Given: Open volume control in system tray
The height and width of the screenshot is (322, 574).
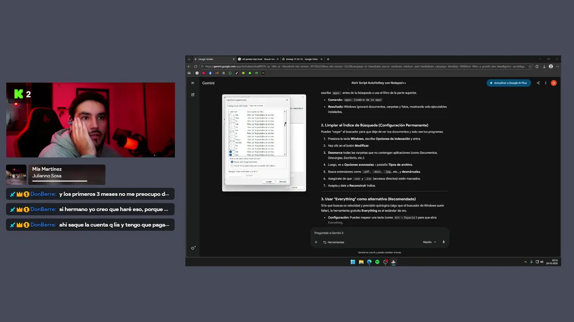Looking at the screenshot, I should (x=542, y=262).
